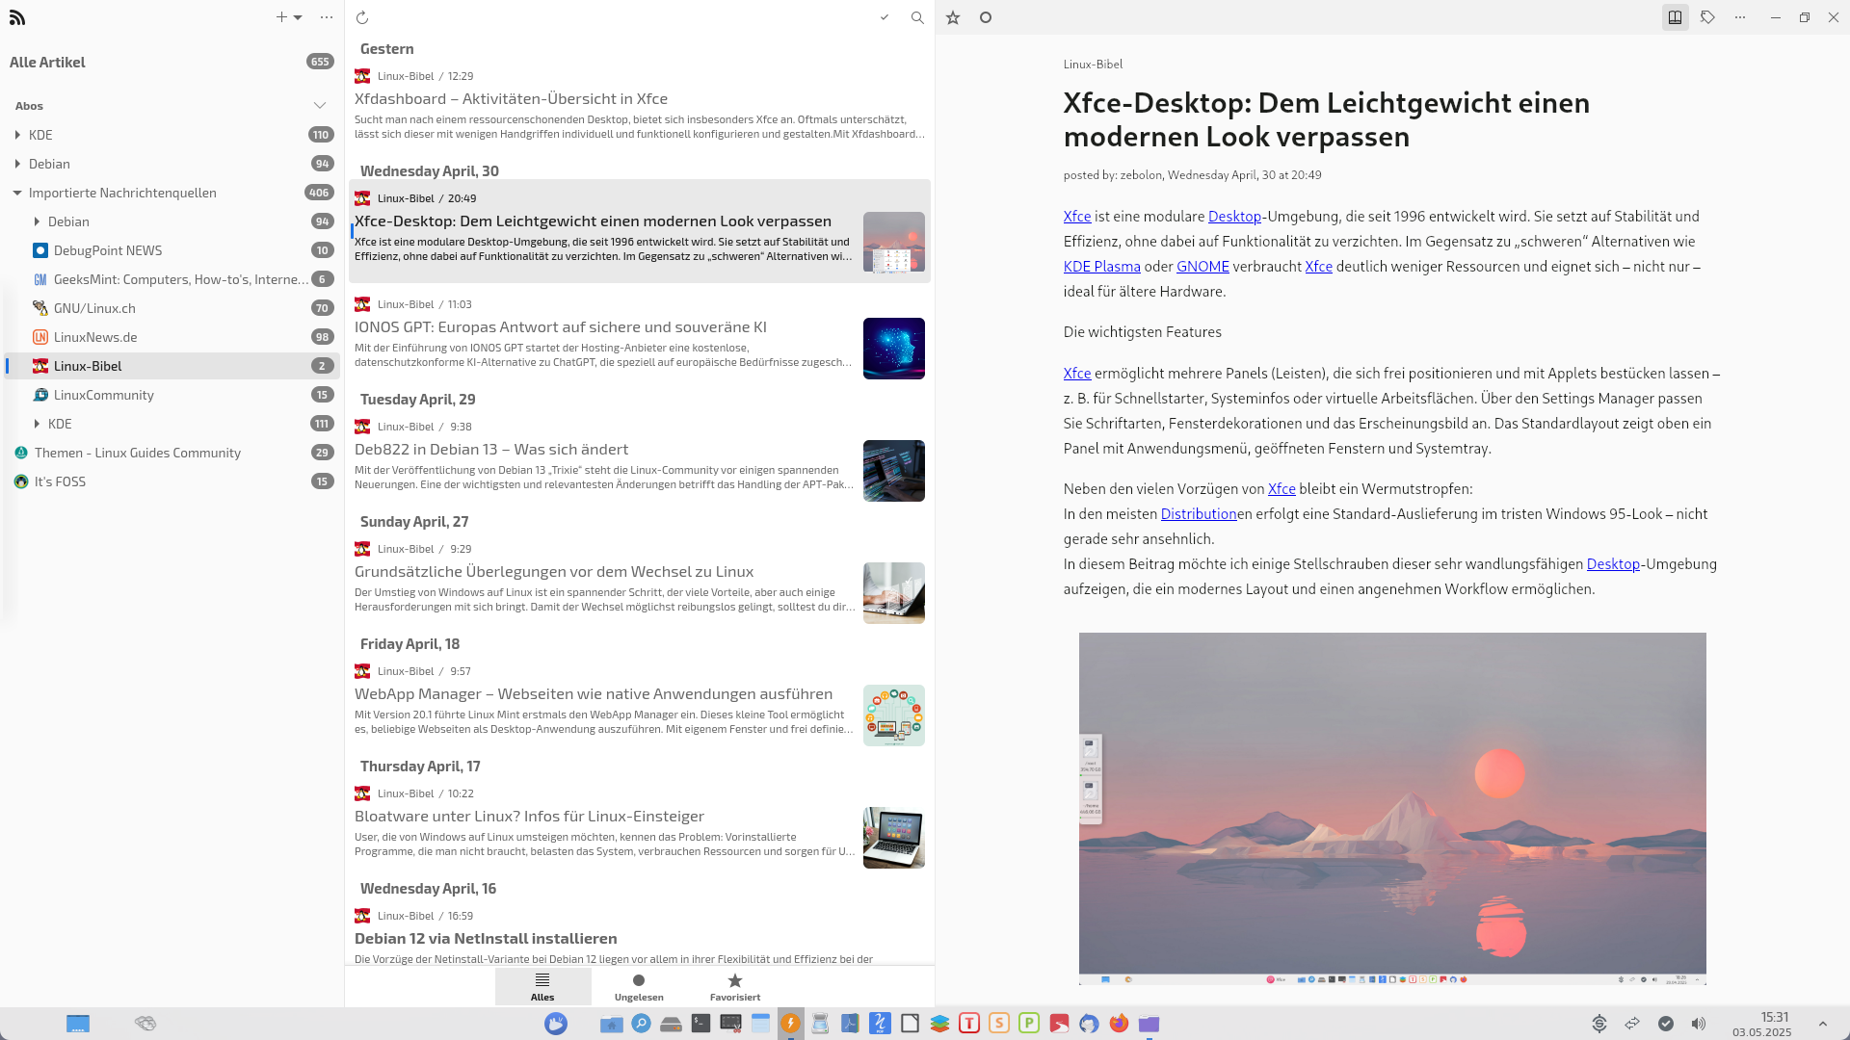
Task: Follow the GNOME link in article
Action: (1202, 267)
